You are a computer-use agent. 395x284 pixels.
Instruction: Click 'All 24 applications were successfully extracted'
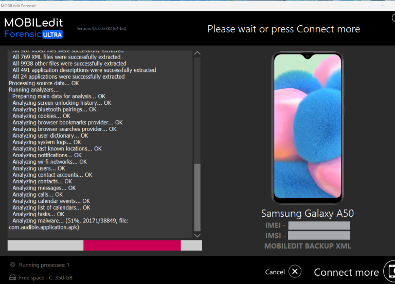point(68,77)
